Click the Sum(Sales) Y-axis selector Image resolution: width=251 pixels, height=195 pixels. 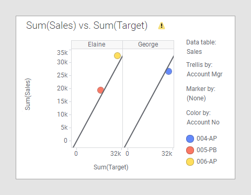pos(28,94)
